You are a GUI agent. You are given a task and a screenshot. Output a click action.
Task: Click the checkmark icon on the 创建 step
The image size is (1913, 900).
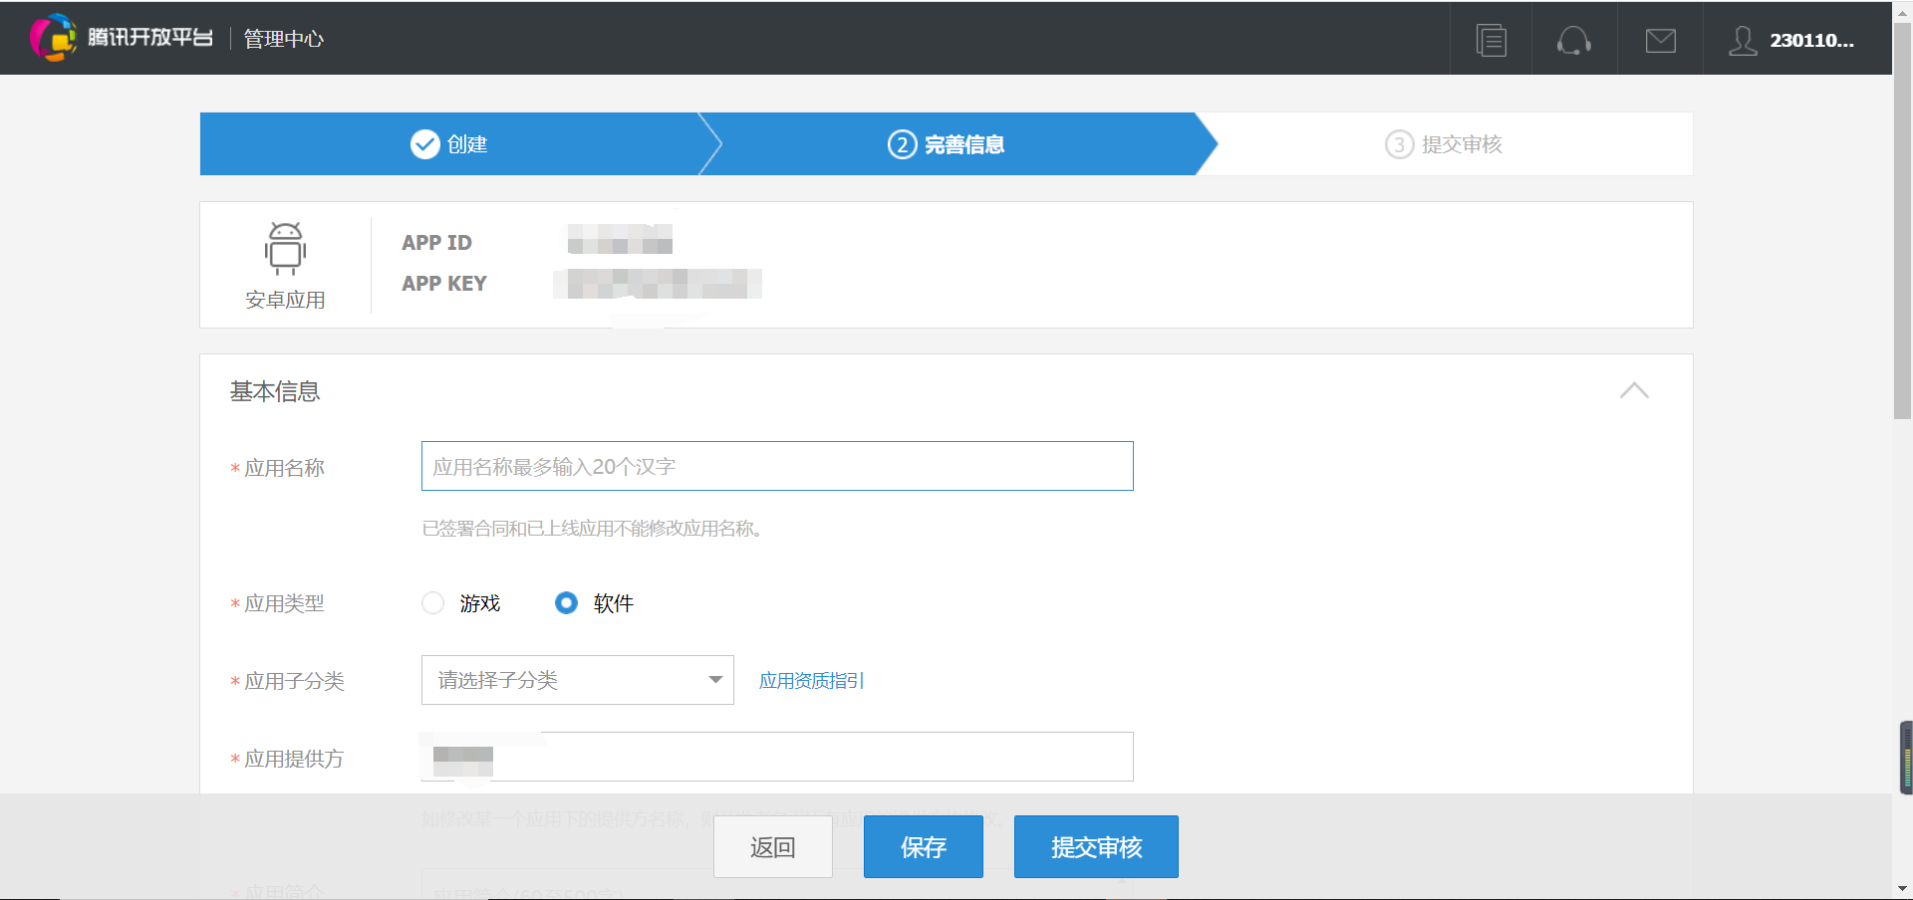click(x=424, y=143)
